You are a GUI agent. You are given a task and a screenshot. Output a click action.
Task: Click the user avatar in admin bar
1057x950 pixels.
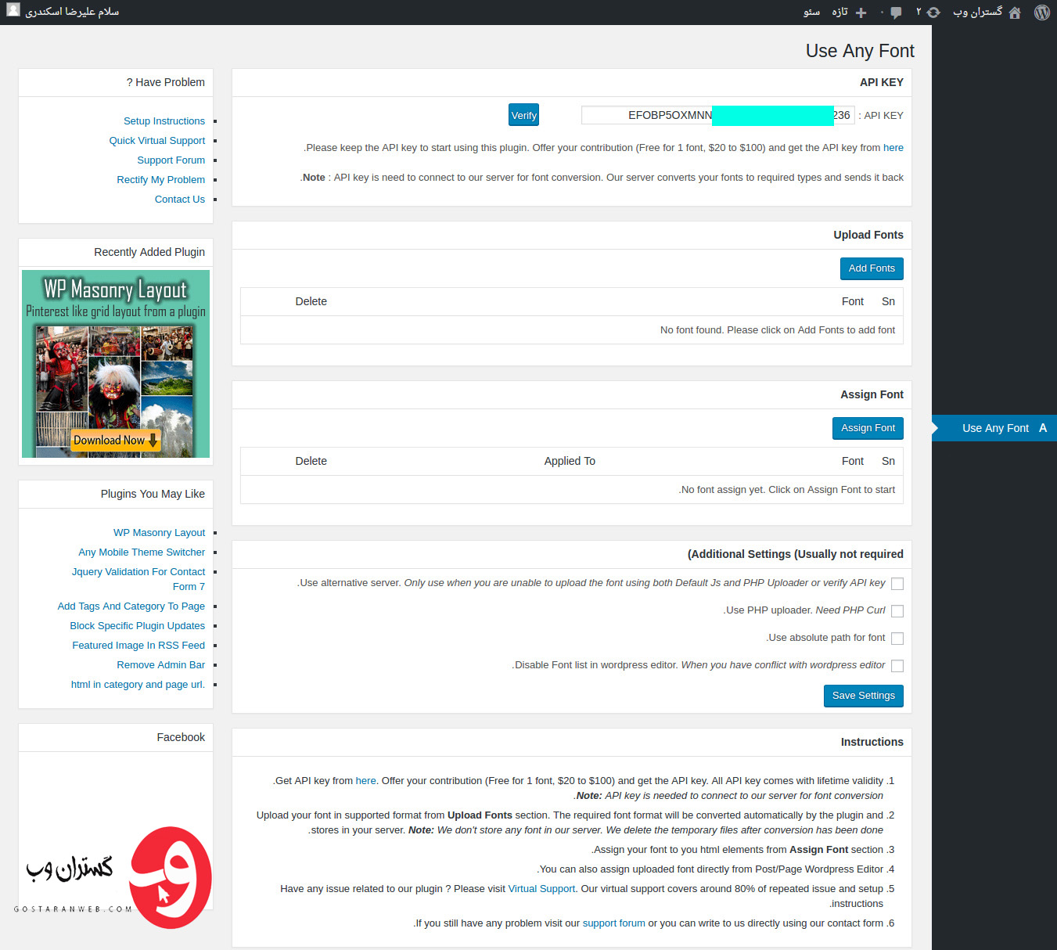tap(13, 10)
